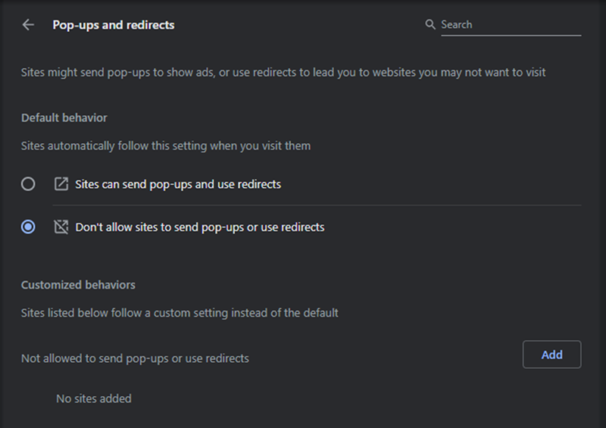This screenshot has height=428, width=606.
Task: Click the underline beneath the Search field
Action: [x=511, y=36]
